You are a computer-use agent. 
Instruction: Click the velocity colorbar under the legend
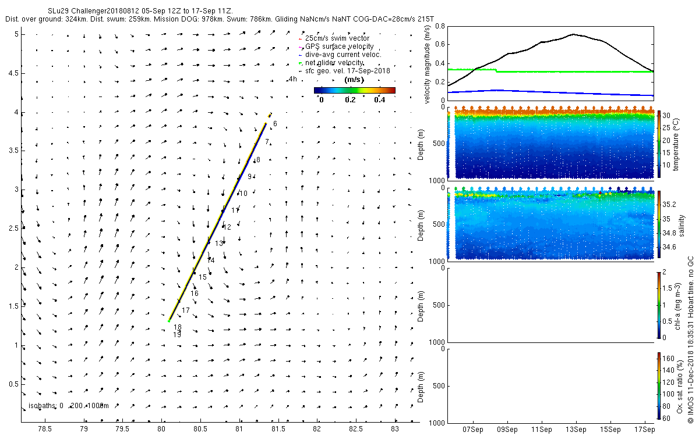354,90
